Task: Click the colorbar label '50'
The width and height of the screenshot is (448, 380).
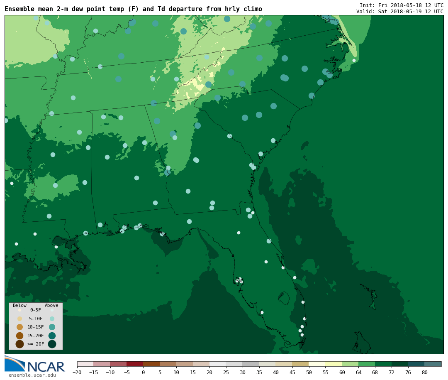Action: point(309,372)
